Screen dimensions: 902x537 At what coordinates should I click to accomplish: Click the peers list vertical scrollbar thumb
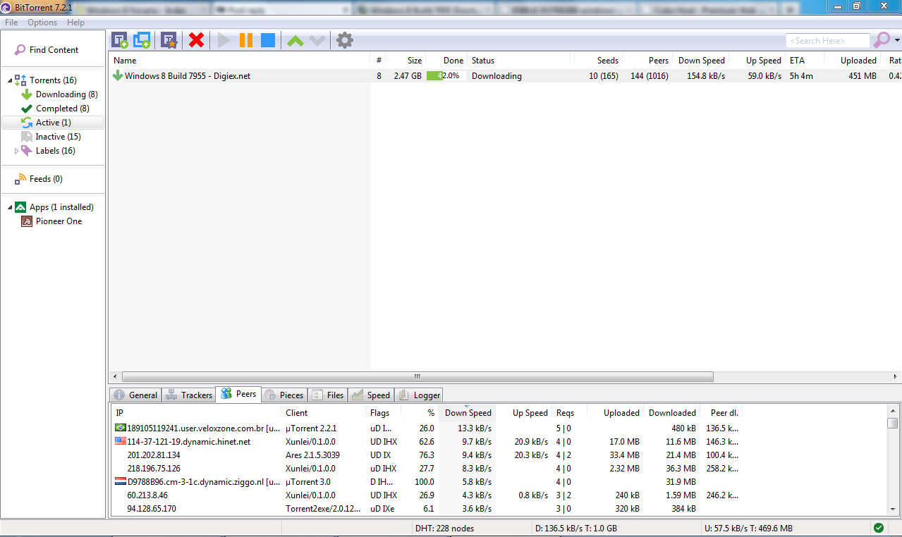(893, 423)
